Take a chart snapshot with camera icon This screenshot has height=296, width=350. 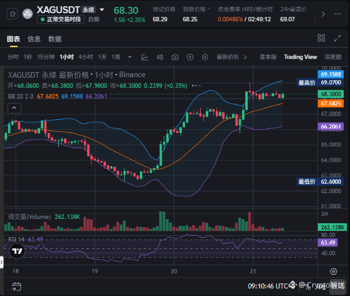(x=175, y=57)
